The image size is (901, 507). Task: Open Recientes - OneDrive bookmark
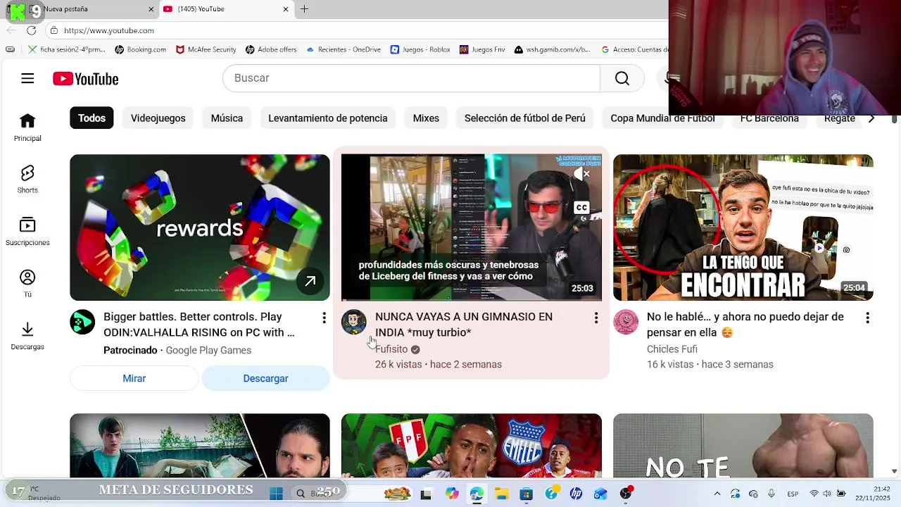344,49
